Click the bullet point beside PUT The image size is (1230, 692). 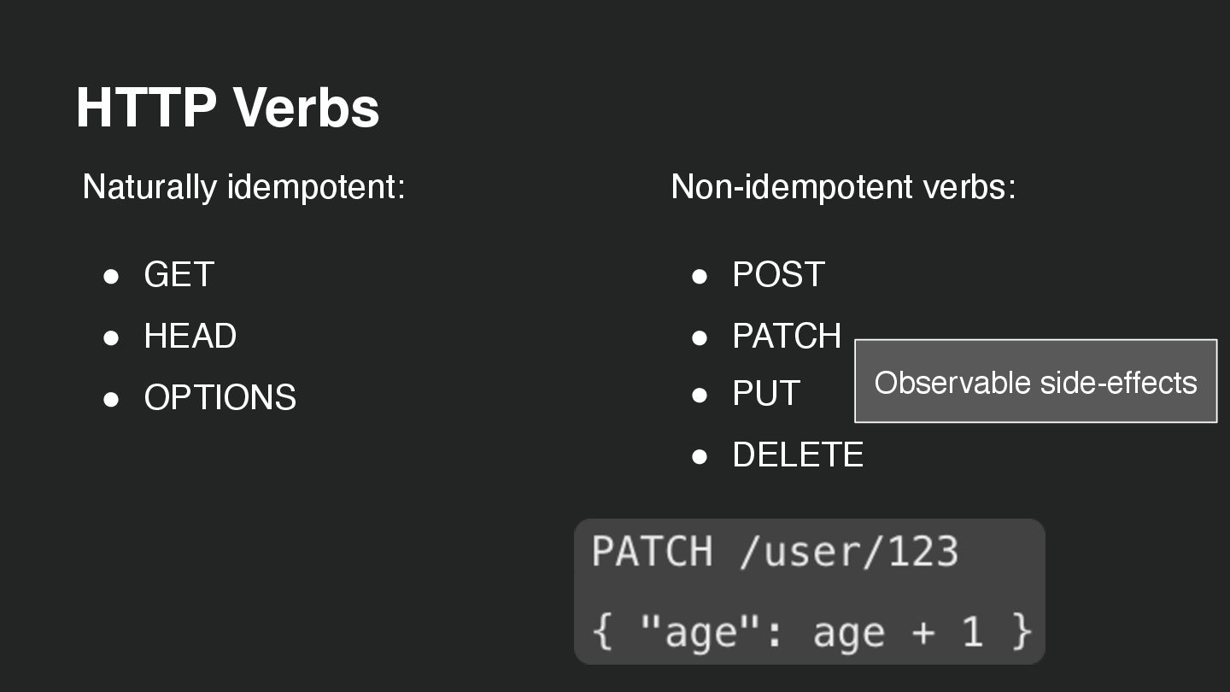[x=700, y=395]
